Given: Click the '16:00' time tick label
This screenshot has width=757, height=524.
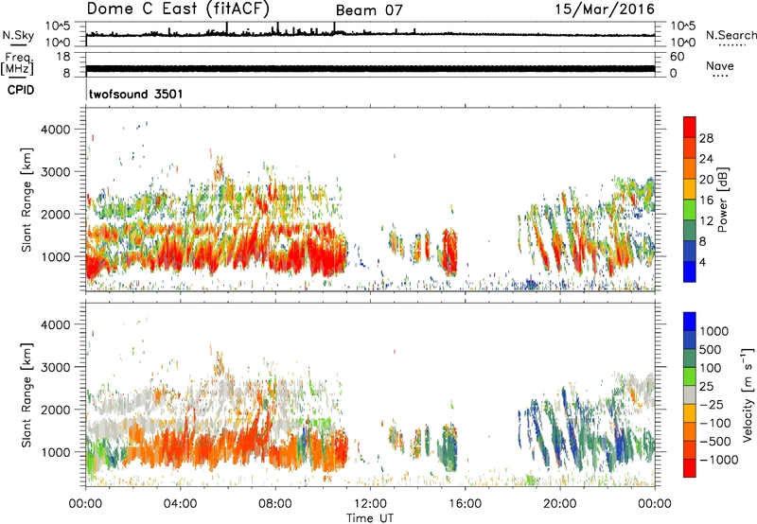Looking at the screenshot, I should [465, 504].
